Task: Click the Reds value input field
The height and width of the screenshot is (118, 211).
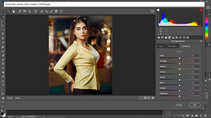Action: pos(195,55)
